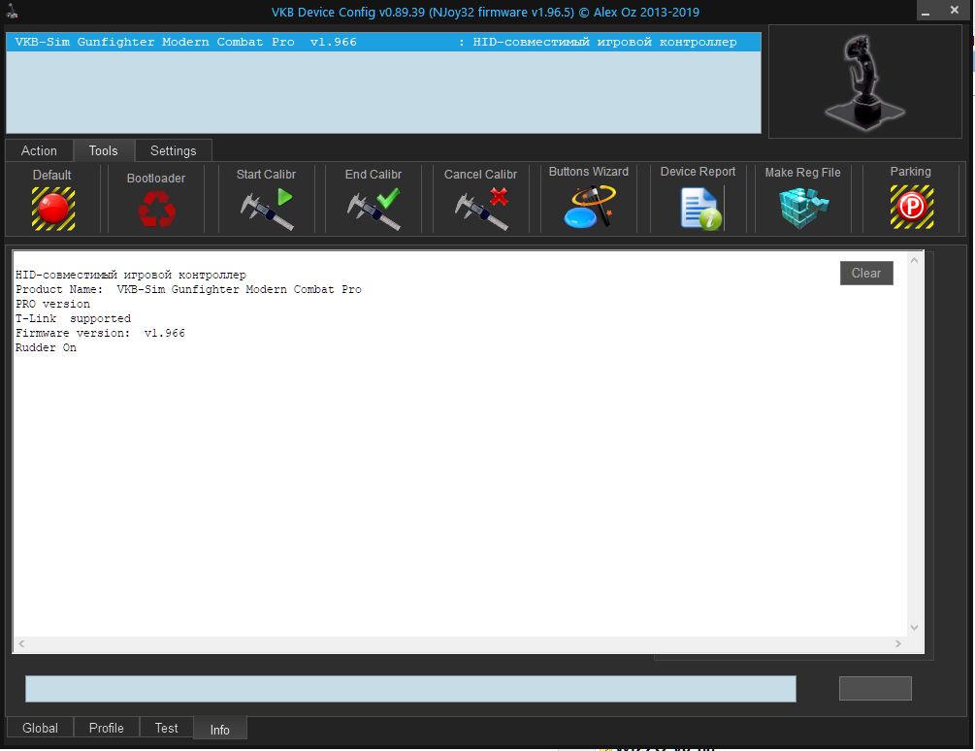Click the horizontal scrollbar right arrow
975x751 pixels.
click(x=898, y=643)
